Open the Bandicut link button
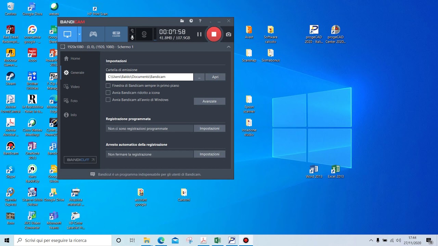The height and width of the screenshot is (246, 438). point(80,160)
